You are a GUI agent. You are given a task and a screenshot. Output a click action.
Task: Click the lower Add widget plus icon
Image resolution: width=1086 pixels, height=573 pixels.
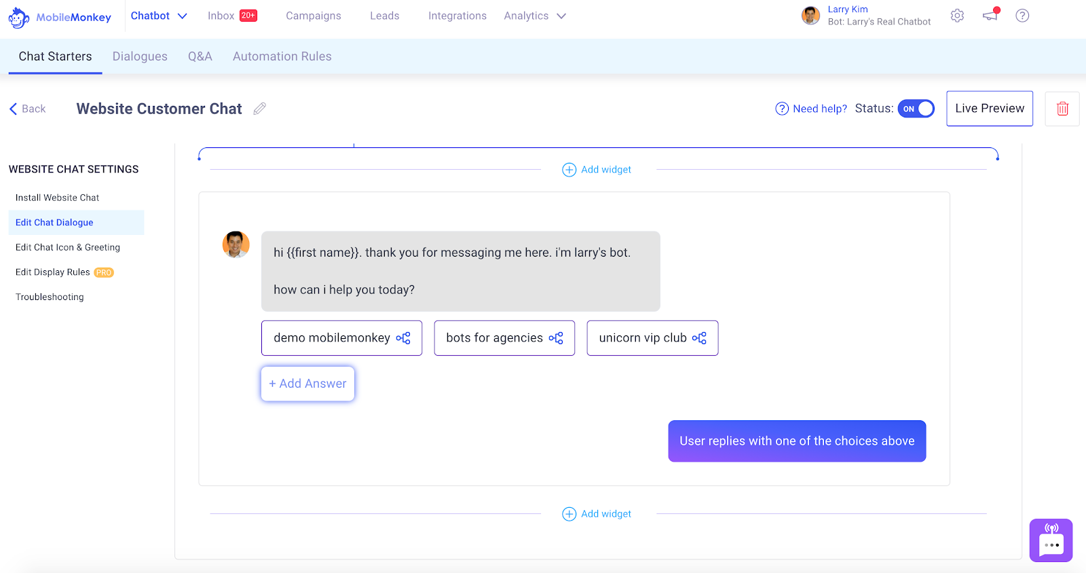tap(569, 514)
